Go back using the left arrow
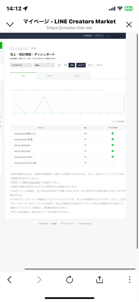 tap(9, 280)
